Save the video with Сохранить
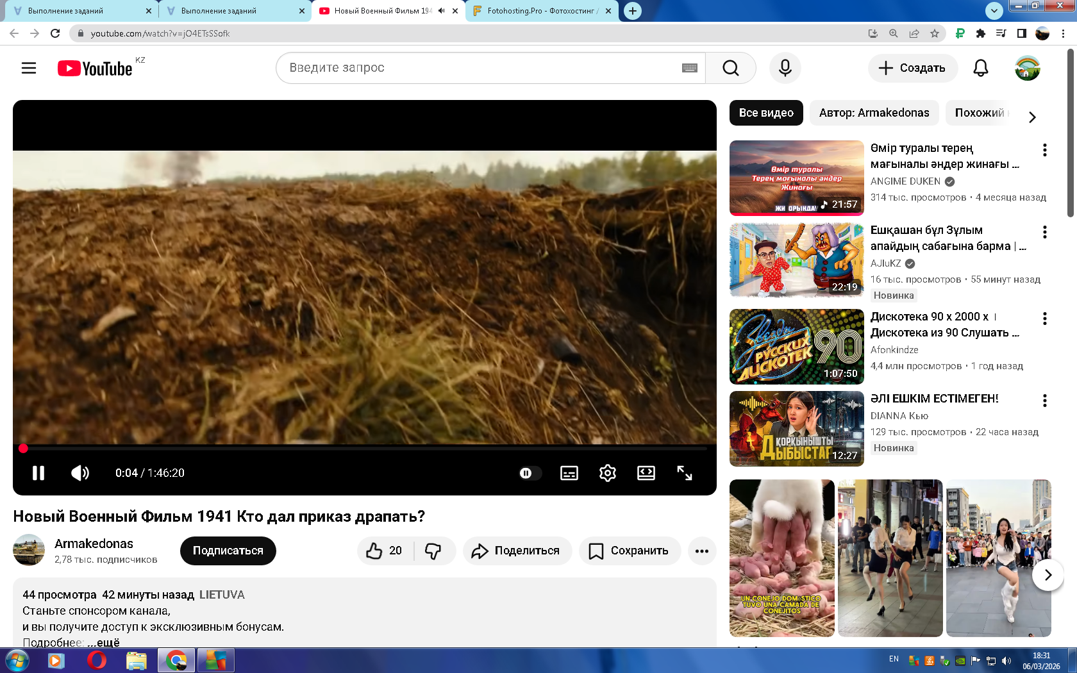Screen dimensions: 1077x673 click(630, 551)
